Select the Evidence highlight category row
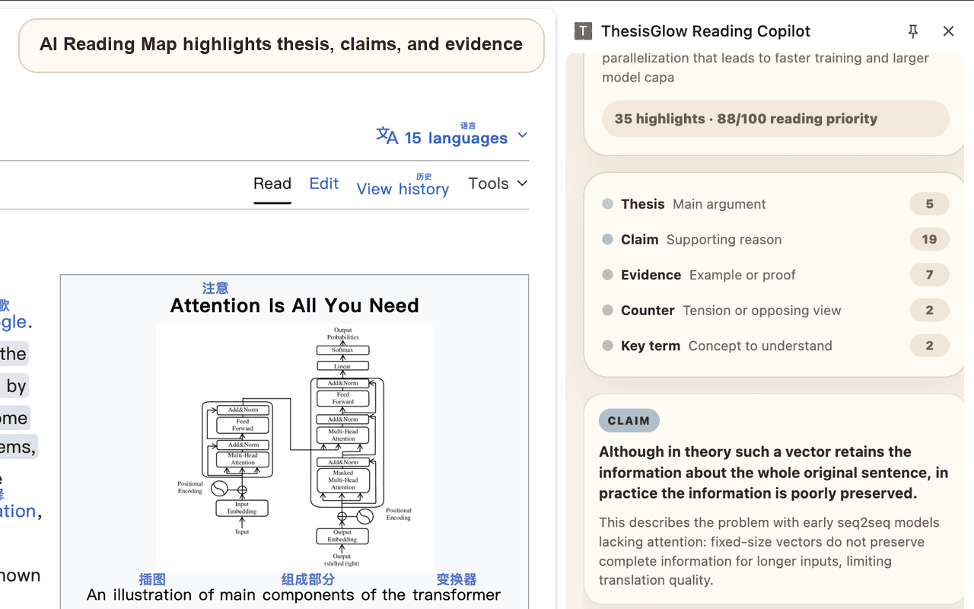 click(775, 275)
